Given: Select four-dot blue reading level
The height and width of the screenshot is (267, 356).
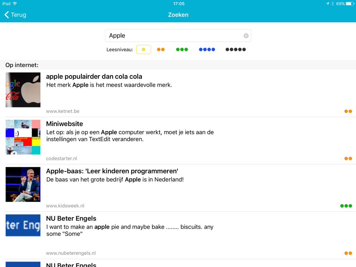Looking at the screenshot, I should [207, 49].
